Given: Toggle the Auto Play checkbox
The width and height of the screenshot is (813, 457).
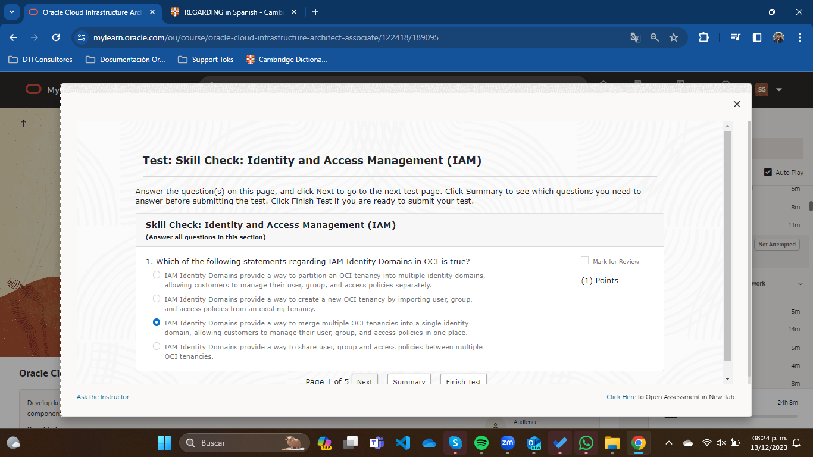Looking at the screenshot, I should pyautogui.click(x=768, y=172).
